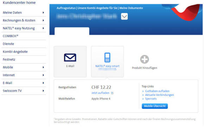Click the Restguthaben label

click(67, 87)
